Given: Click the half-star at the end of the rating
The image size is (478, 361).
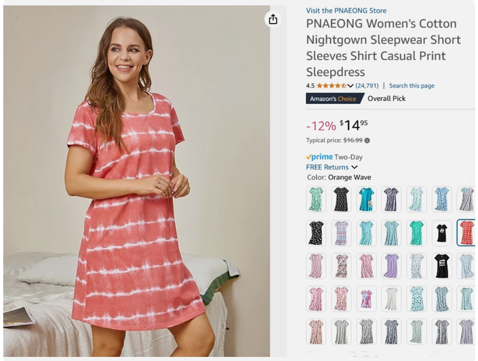Looking at the screenshot, I should (x=343, y=85).
